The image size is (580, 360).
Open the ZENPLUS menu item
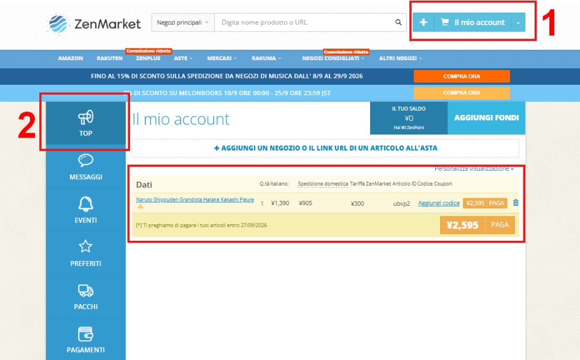(x=148, y=58)
